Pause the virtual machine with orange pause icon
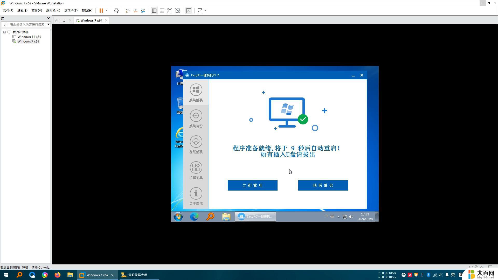This screenshot has height=280, width=498. (101, 11)
